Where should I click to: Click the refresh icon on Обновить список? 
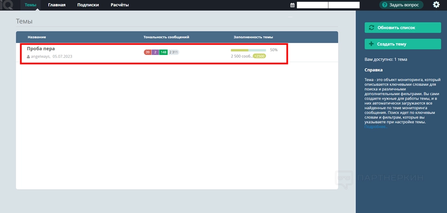click(371, 27)
